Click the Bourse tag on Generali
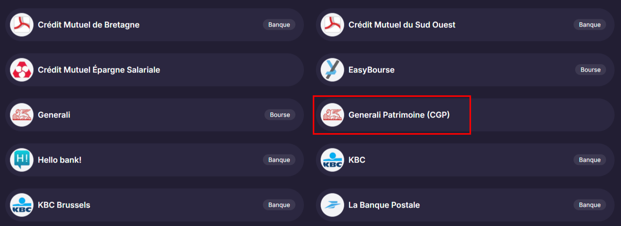 [x=280, y=115]
